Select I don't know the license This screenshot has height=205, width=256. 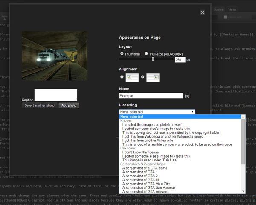click(x=140, y=152)
